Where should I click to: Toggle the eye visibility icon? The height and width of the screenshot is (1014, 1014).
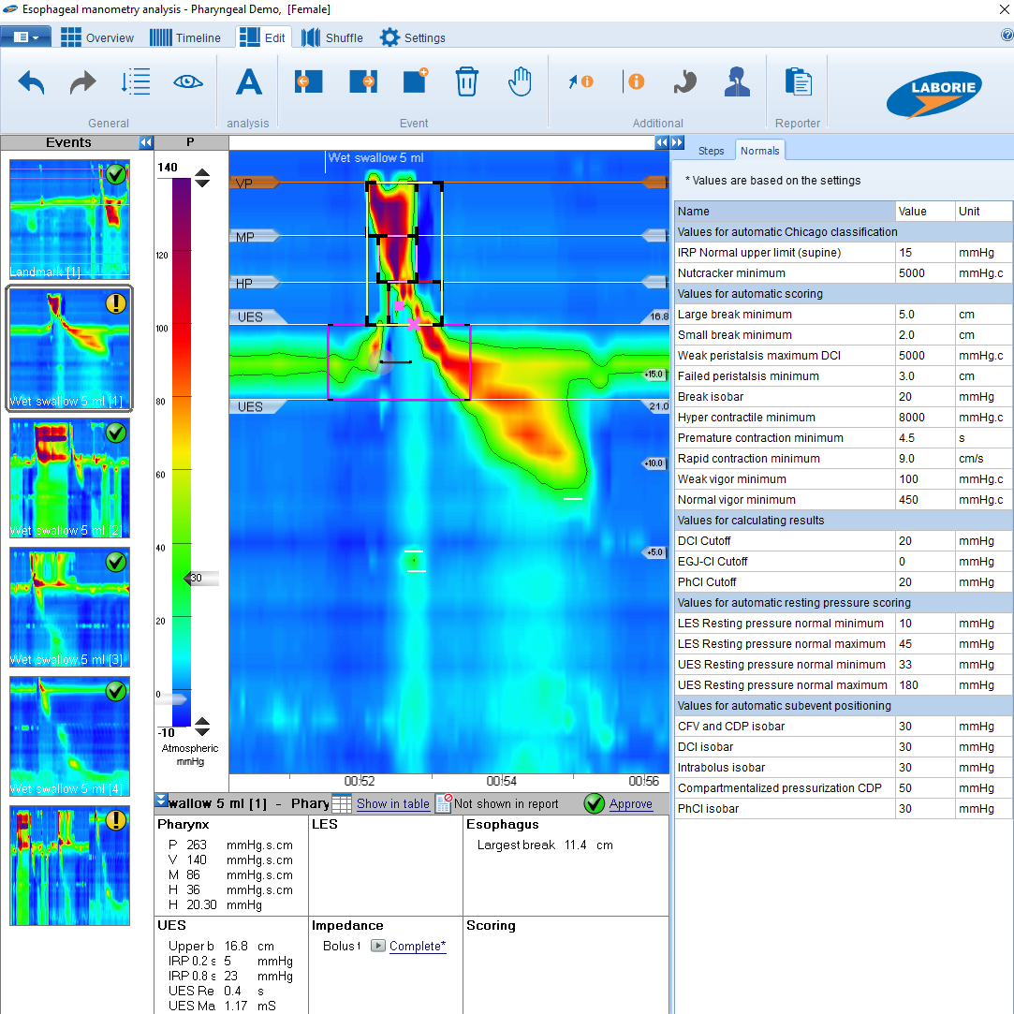[188, 82]
